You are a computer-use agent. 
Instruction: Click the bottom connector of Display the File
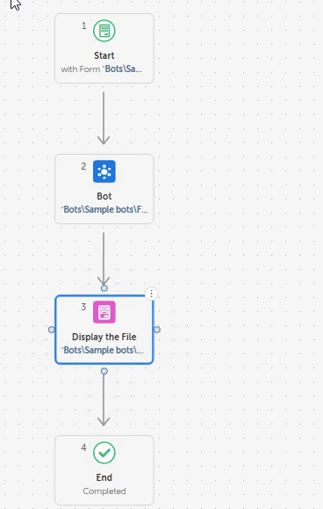(104, 371)
